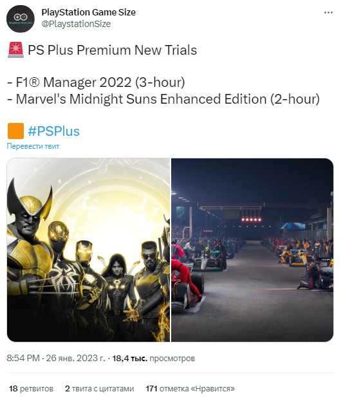Click the PS Plus Premium New Trials heading
Image resolution: width=343 pixels, height=403 pixels.
point(112,50)
